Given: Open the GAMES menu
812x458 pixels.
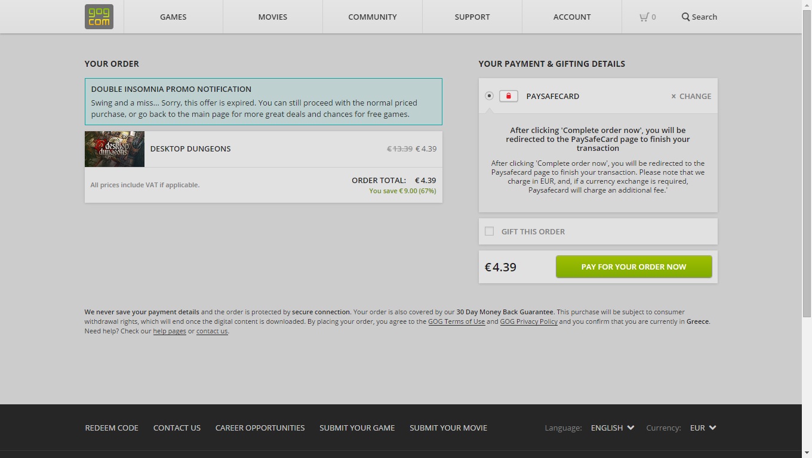Looking at the screenshot, I should [173, 17].
